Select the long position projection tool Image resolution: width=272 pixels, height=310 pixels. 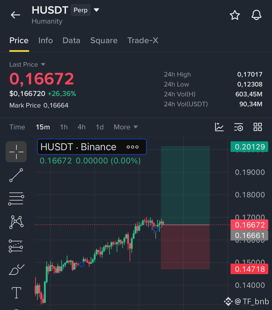coord(16,246)
